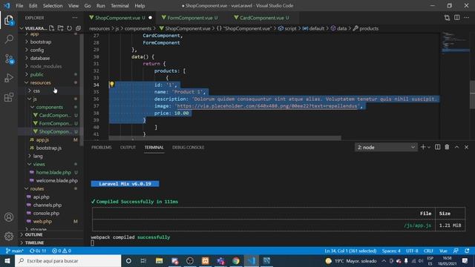
Task: Switch to the DEBUG CONSOLE tab
Action: tap(188, 147)
